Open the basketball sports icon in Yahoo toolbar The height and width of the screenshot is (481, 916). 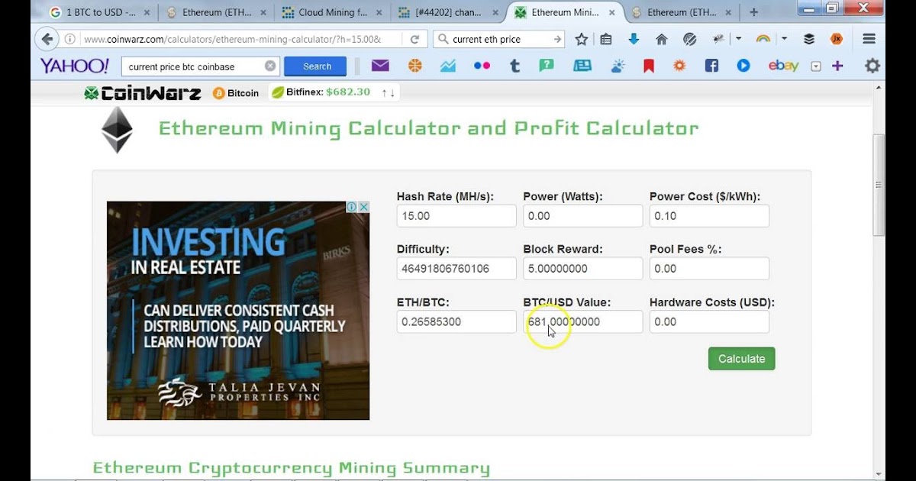(414, 66)
